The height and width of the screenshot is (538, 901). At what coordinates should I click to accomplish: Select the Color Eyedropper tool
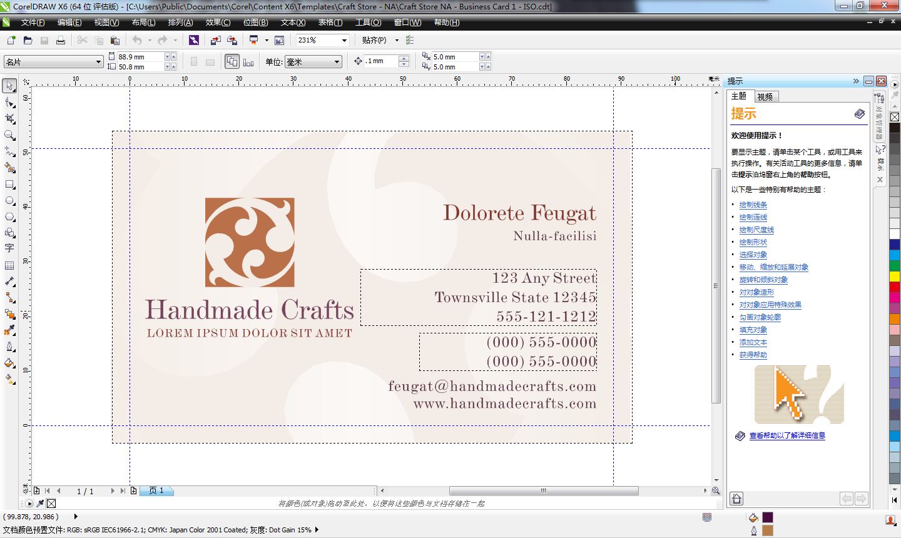[x=9, y=330]
